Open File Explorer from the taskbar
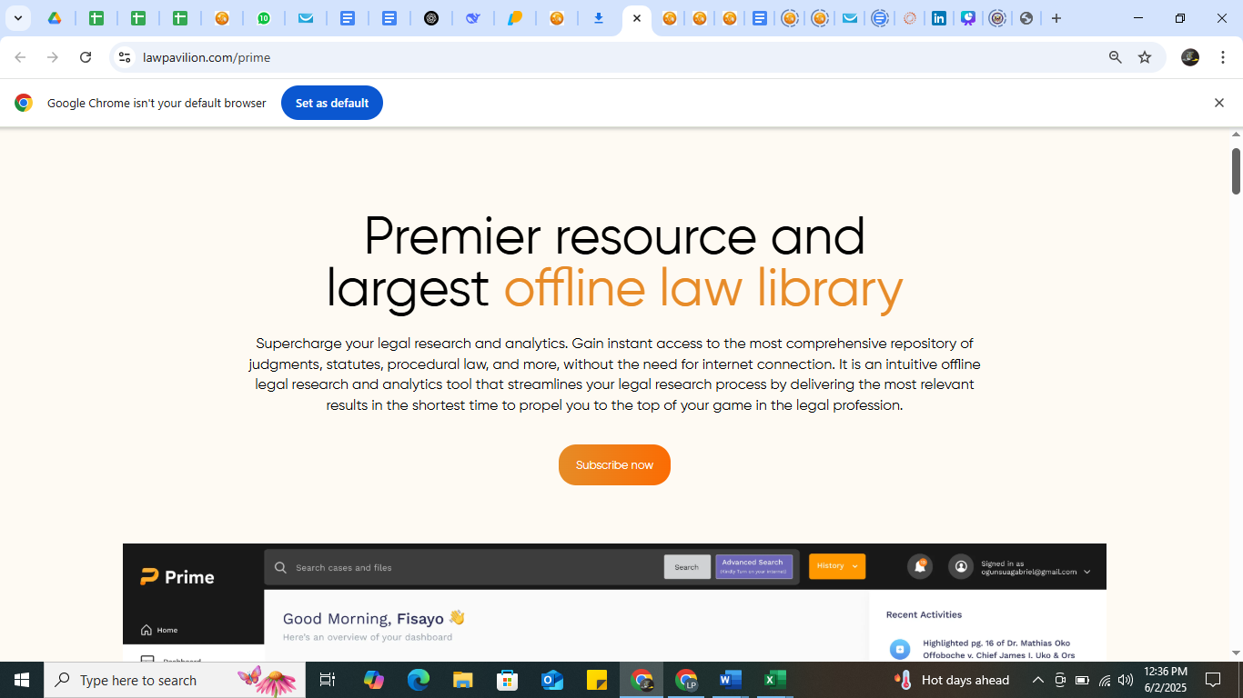 tap(463, 680)
